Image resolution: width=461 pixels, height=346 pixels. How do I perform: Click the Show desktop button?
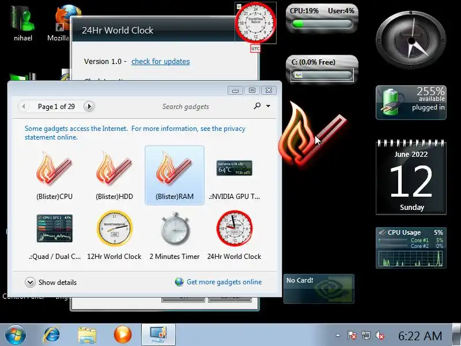tap(456, 335)
